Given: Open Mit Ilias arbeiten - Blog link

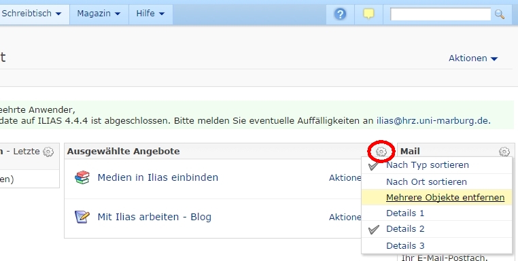Looking at the screenshot, I should click(x=154, y=217).
